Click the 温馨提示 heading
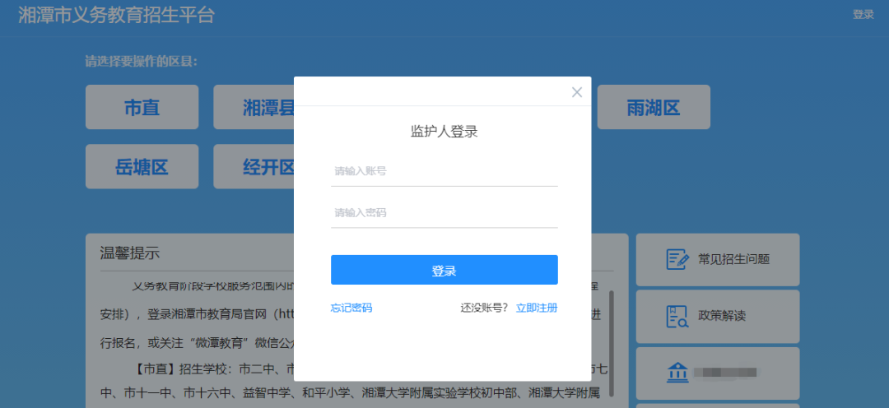 coord(130,253)
